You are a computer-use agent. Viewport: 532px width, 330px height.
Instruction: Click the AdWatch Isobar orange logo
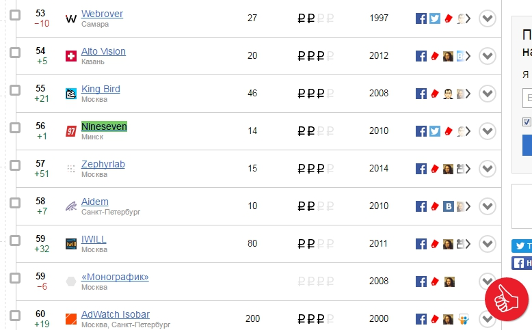71,319
